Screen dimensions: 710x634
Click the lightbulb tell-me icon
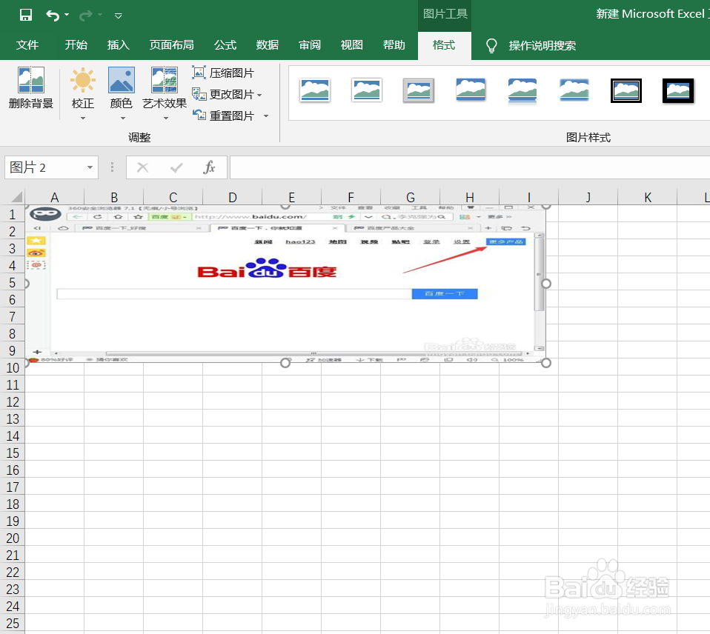coord(491,46)
